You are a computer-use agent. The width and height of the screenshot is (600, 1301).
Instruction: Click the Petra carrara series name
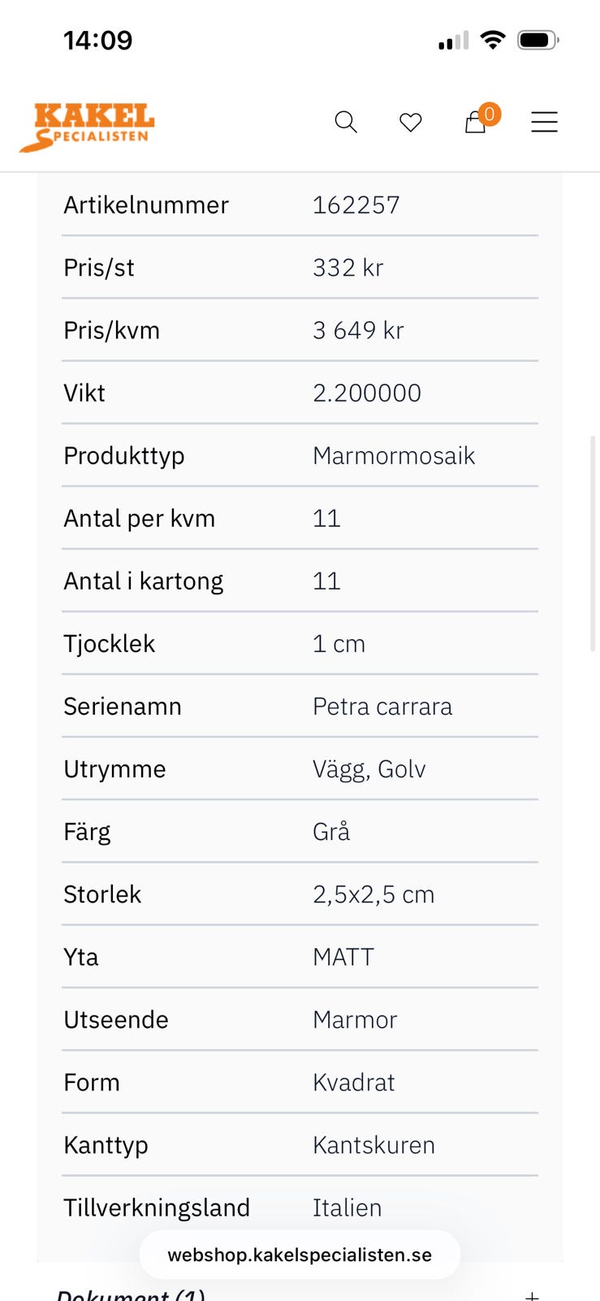click(382, 706)
